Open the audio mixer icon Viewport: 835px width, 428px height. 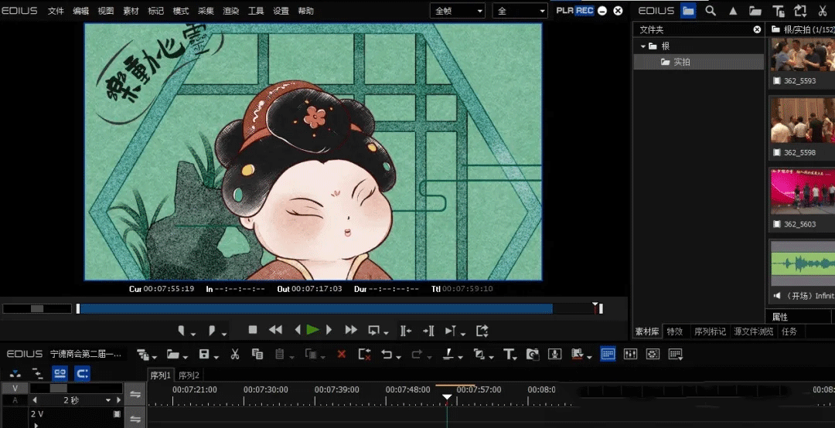630,354
